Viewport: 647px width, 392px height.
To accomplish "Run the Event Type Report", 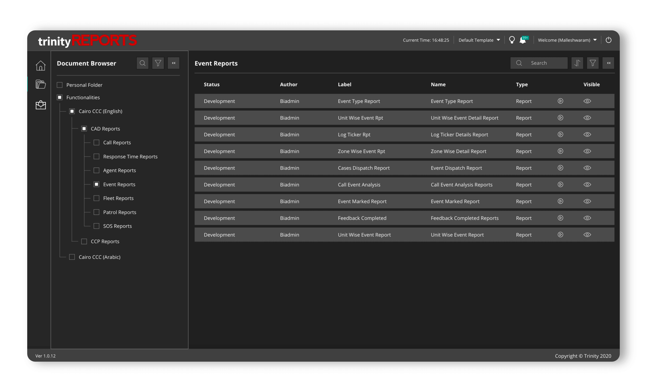I will pos(560,101).
